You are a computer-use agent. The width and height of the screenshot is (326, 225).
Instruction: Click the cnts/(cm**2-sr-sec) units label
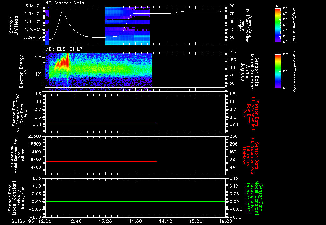[x=294, y=25]
